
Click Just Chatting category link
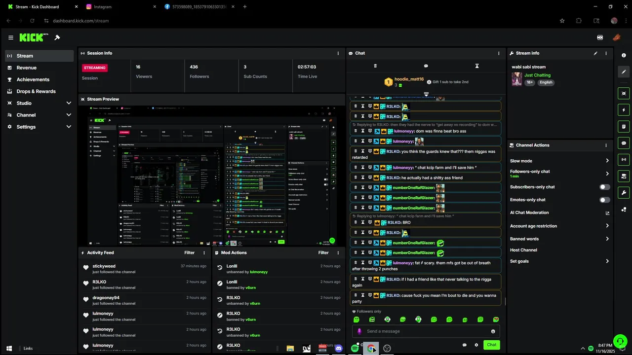(x=537, y=75)
